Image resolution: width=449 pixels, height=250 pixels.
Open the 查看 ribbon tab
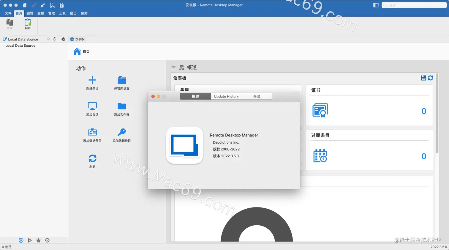(41, 13)
